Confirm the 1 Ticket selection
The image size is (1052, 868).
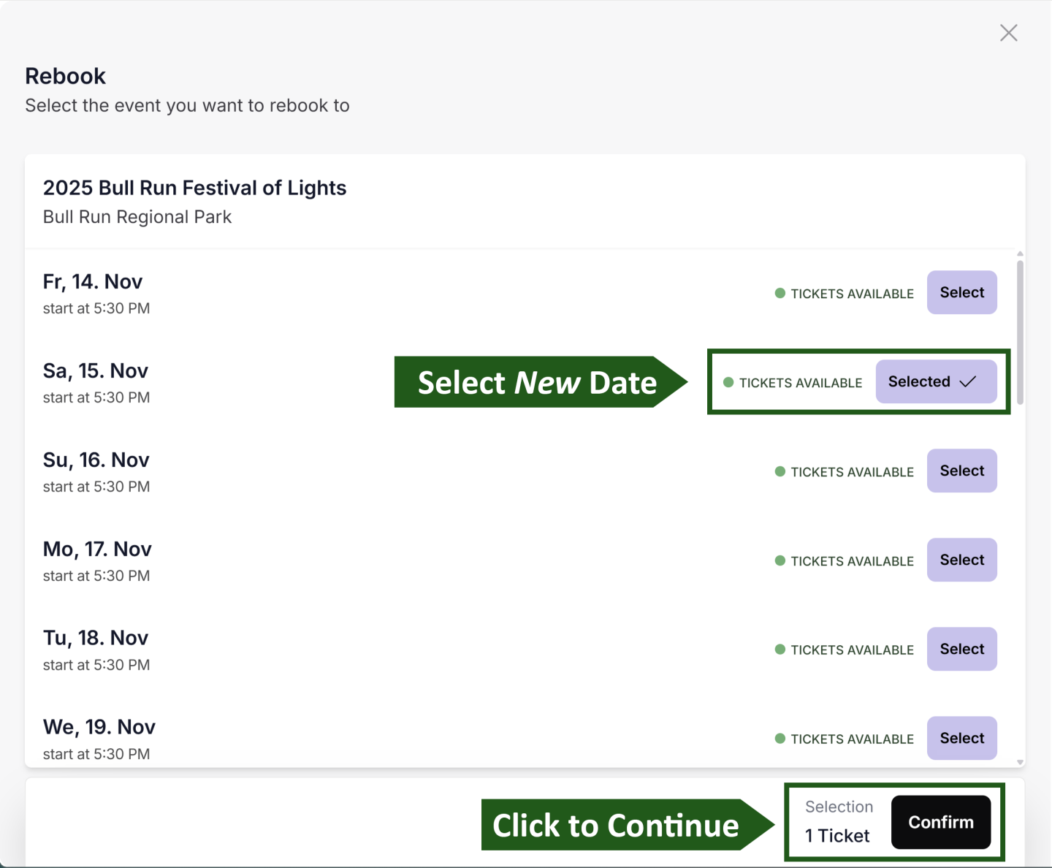point(941,821)
